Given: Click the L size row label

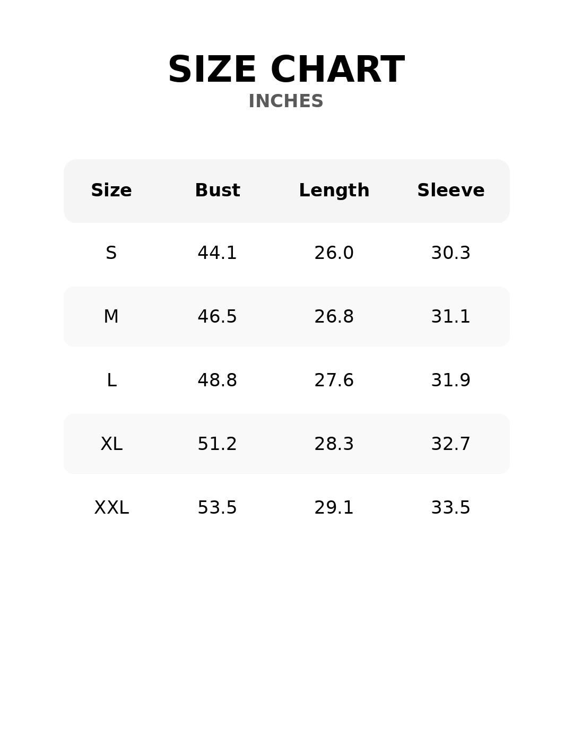Looking at the screenshot, I should 111,380.
